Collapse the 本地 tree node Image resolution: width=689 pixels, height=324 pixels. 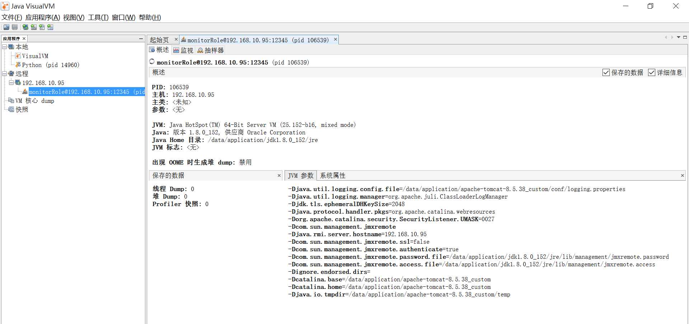coord(5,47)
